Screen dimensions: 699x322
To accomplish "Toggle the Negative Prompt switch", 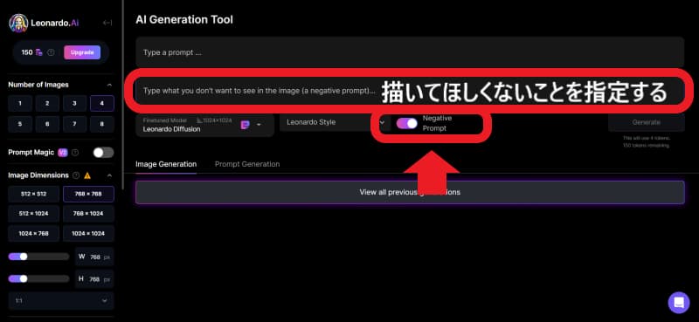I will 407,123.
